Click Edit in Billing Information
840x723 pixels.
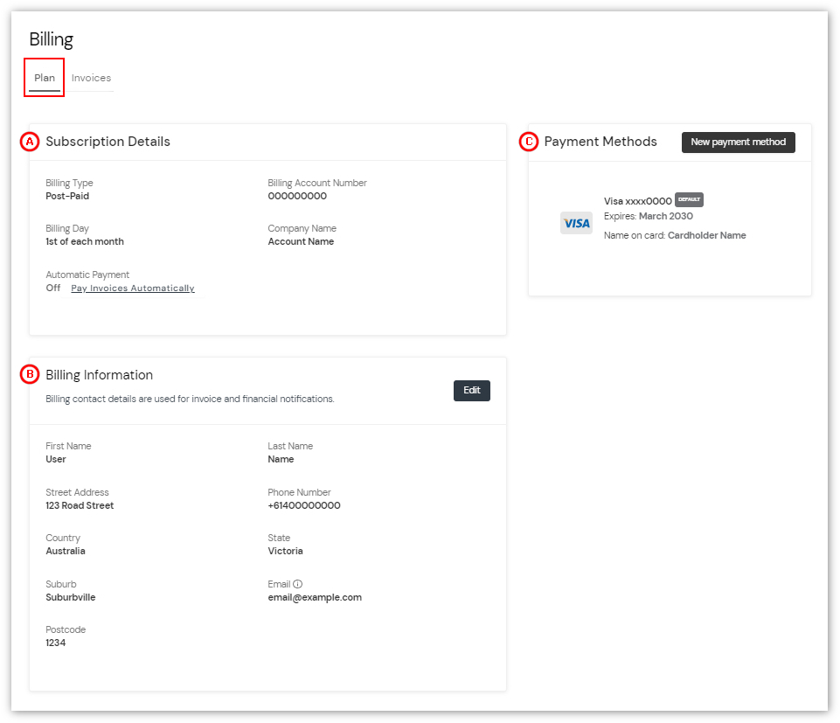pyautogui.click(x=471, y=391)
